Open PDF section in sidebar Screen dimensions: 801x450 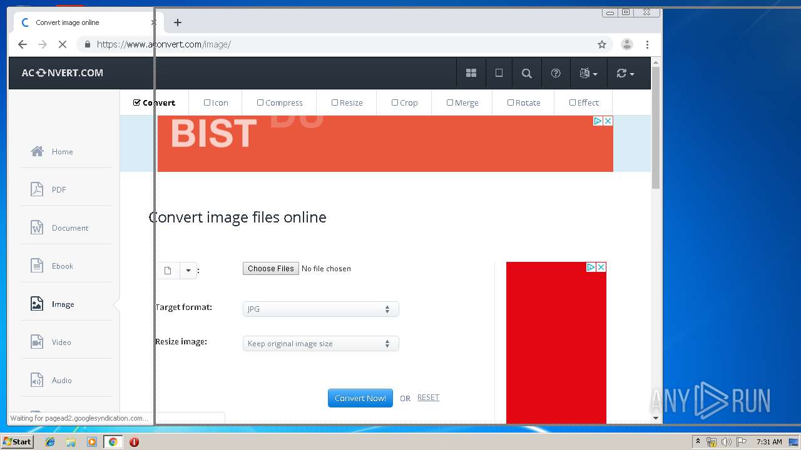(x=59, y=189)
